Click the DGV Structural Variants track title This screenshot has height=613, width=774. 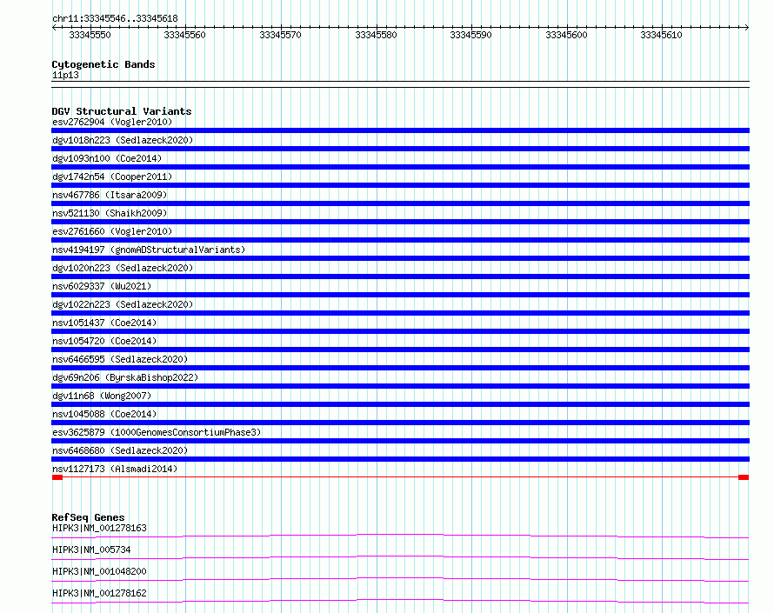(x=122, y=111)
